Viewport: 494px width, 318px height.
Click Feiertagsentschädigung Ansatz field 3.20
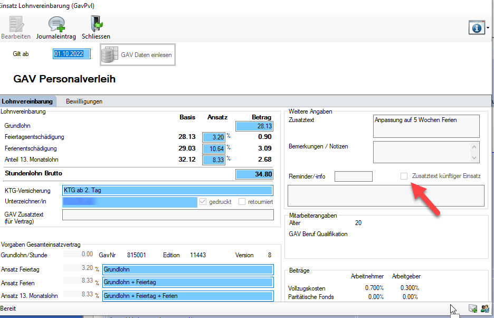[214, 137]
